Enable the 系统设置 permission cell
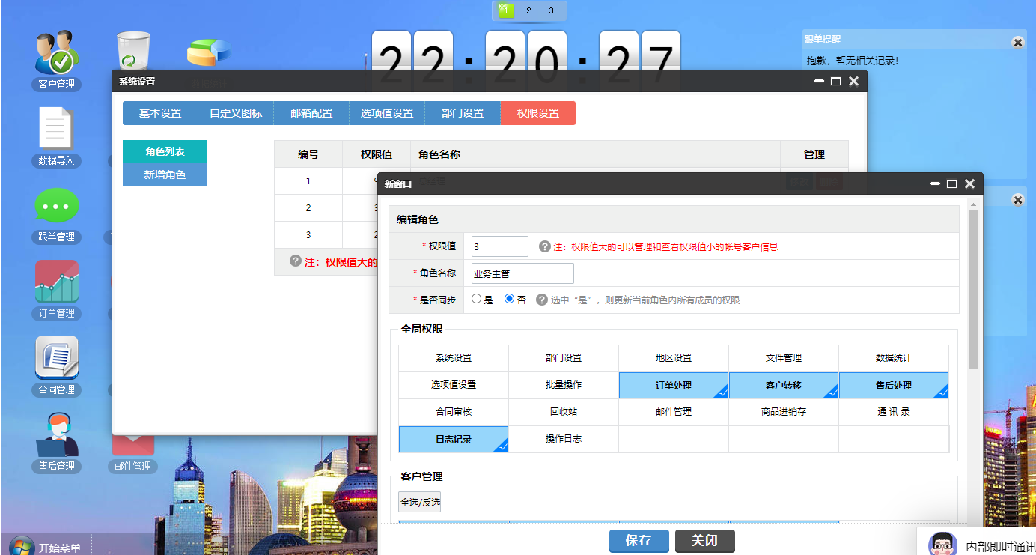 click(x=453, y=358)
